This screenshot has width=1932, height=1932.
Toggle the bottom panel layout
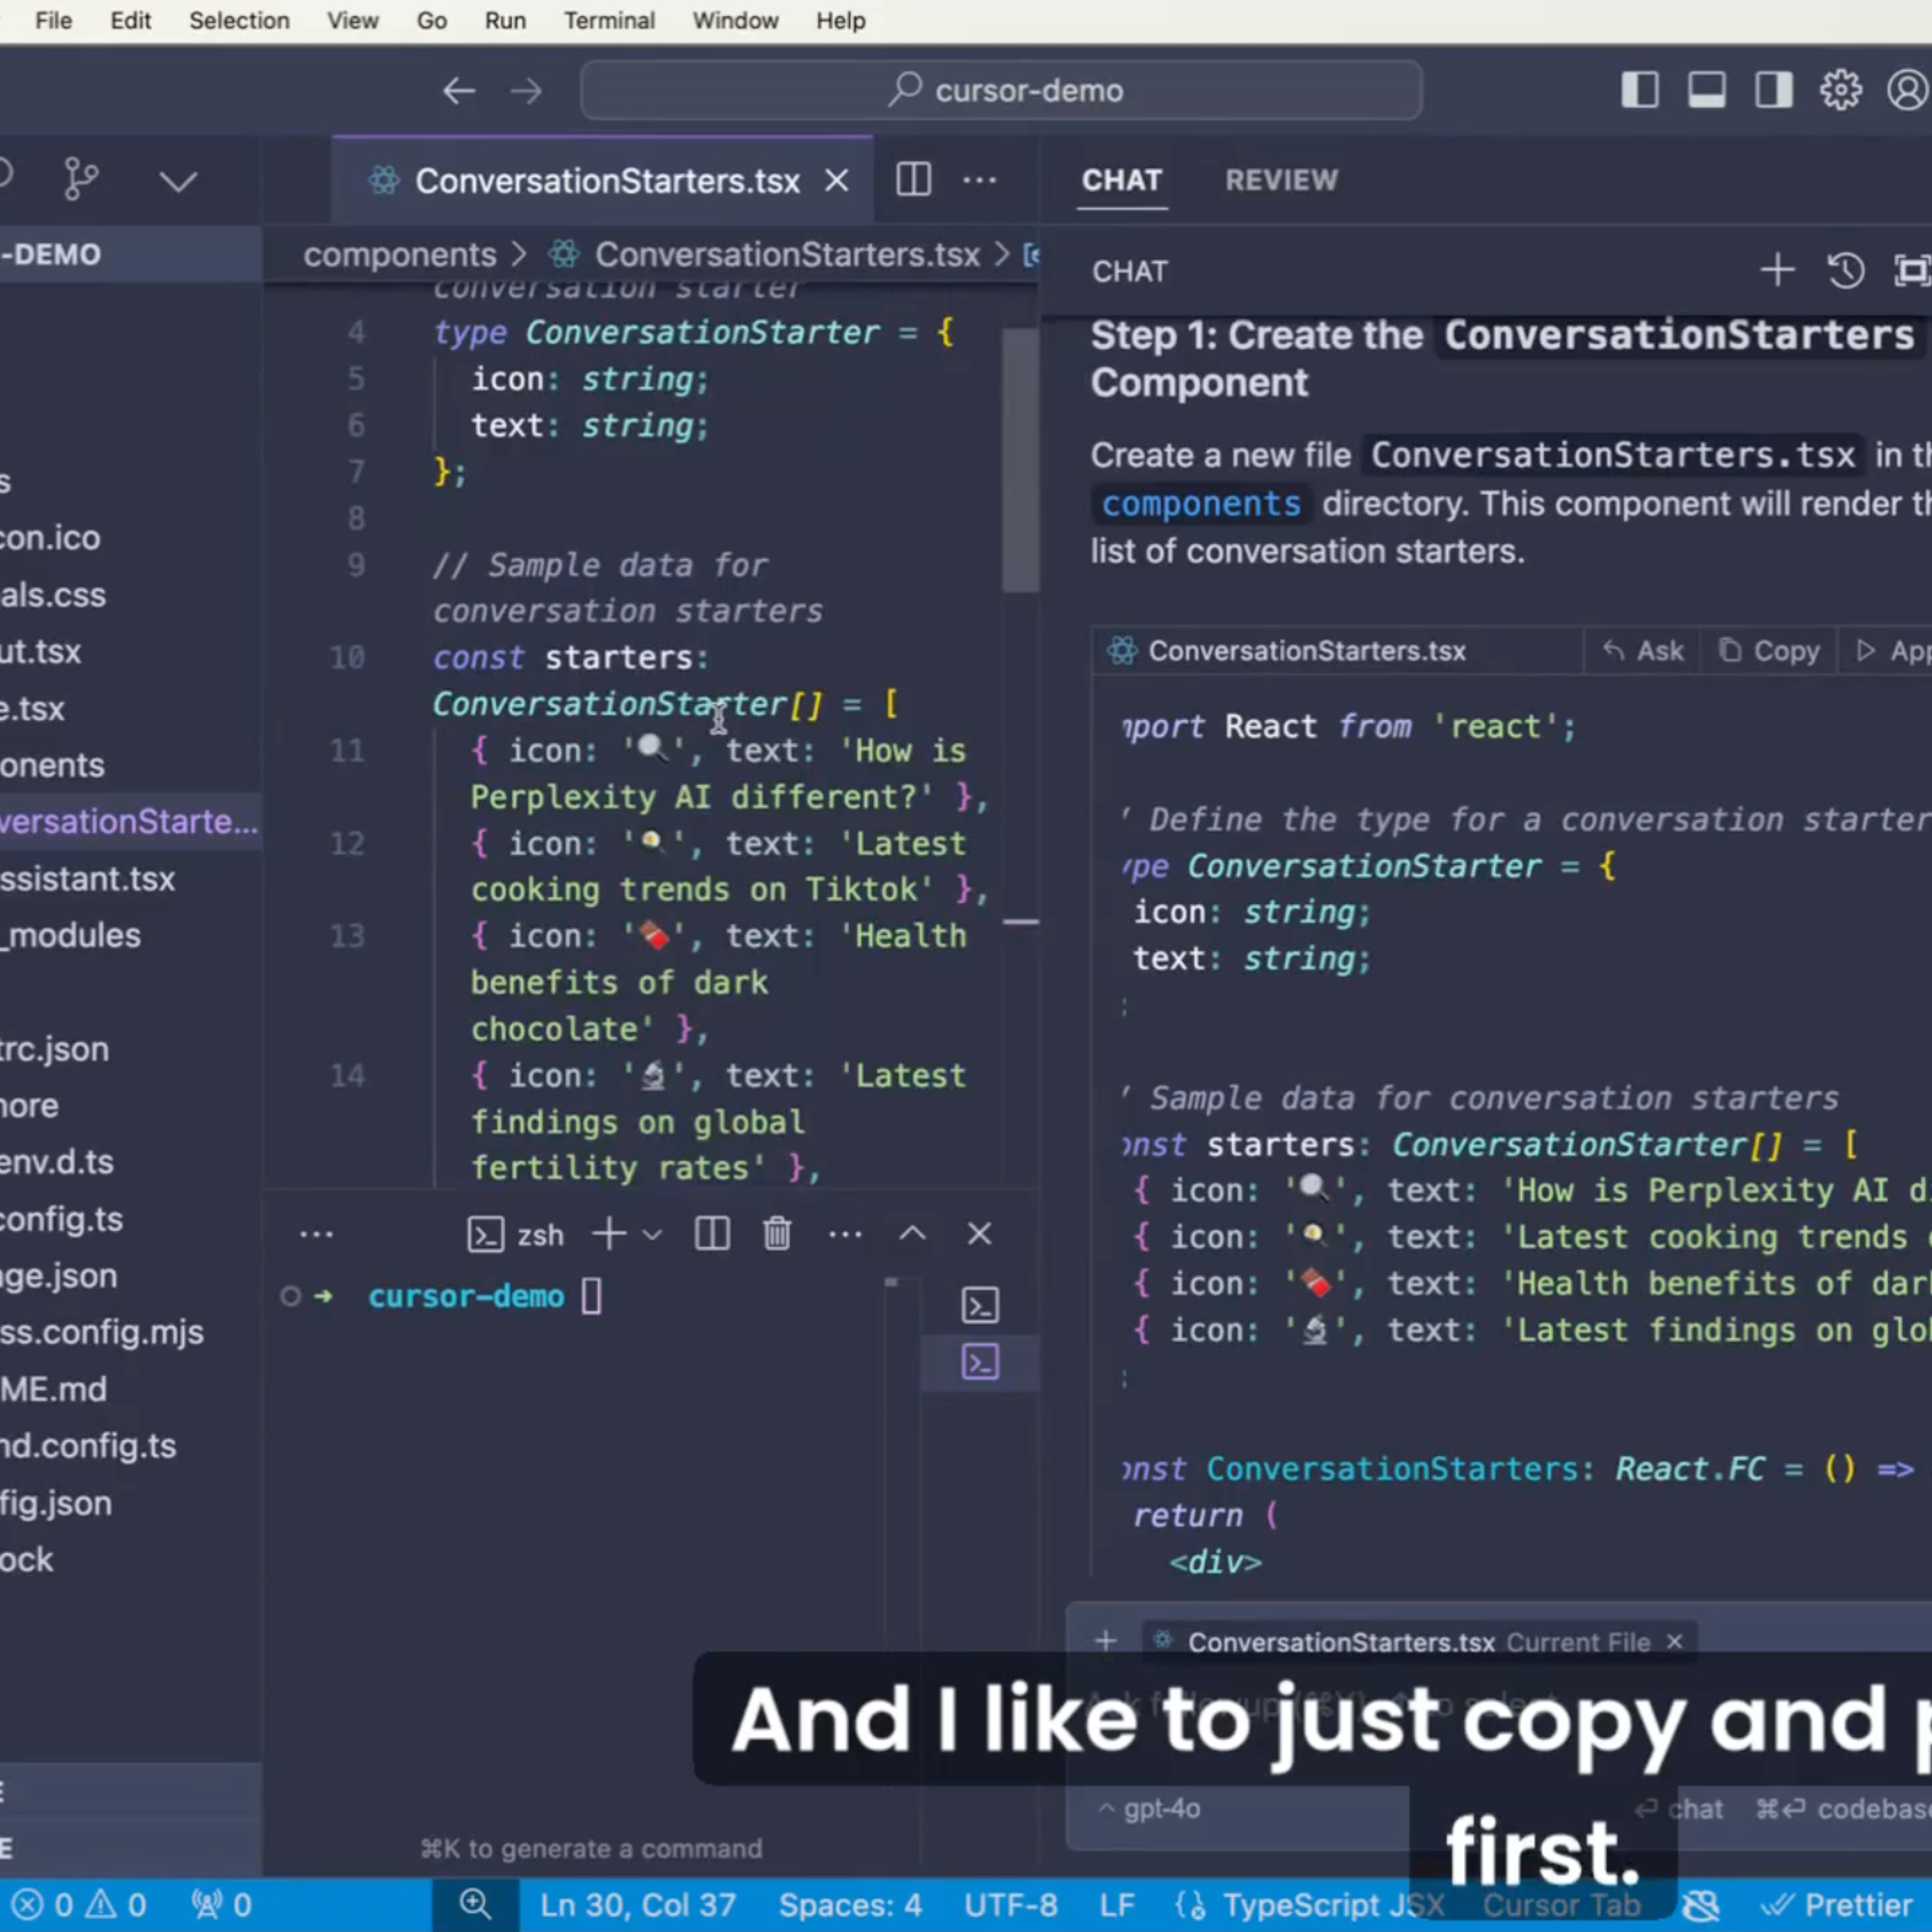tap(1706, 91)
